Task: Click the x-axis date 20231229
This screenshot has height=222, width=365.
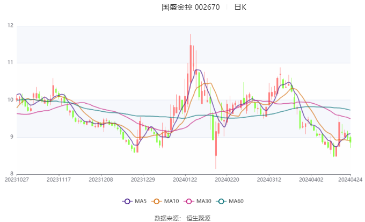Action: 143,180
